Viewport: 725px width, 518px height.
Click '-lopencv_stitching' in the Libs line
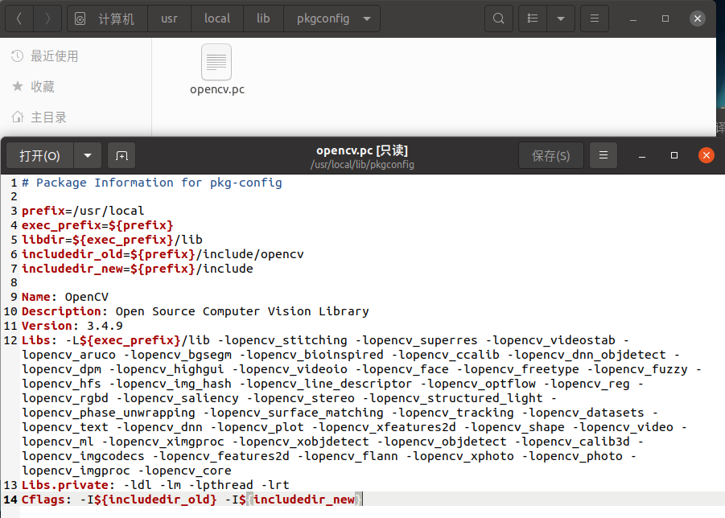click(x=282, y=340)
